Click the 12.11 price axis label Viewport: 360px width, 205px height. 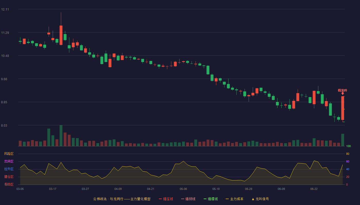tap(5, 9)
